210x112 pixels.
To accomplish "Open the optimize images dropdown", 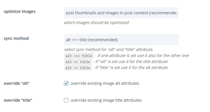I will click(121, 13).
